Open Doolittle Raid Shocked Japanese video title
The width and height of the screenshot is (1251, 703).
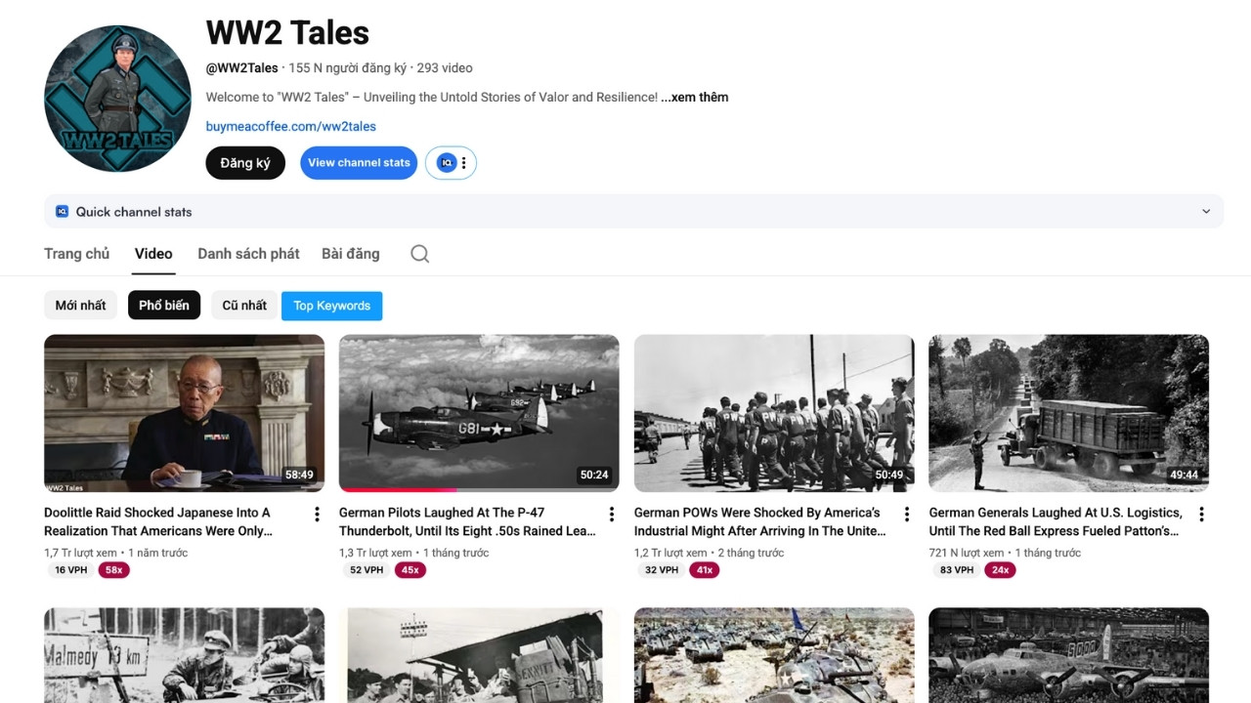[158, 521]
